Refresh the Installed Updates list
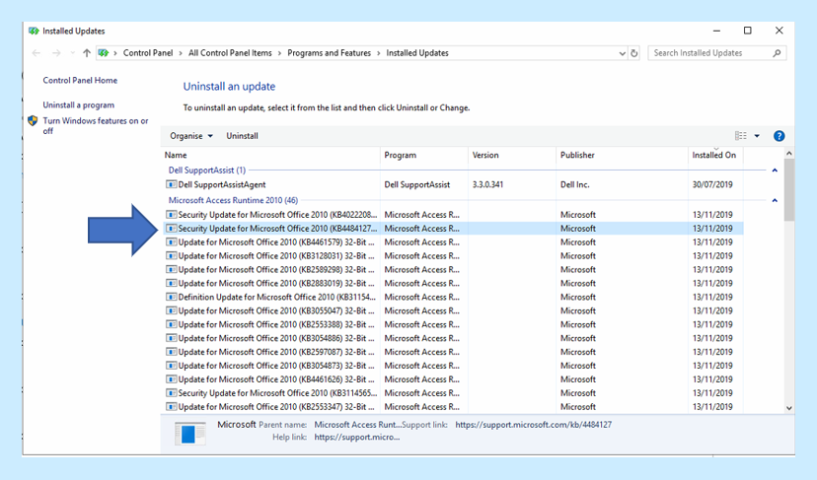Screen dimensions: 817x480 pos(634,53)
